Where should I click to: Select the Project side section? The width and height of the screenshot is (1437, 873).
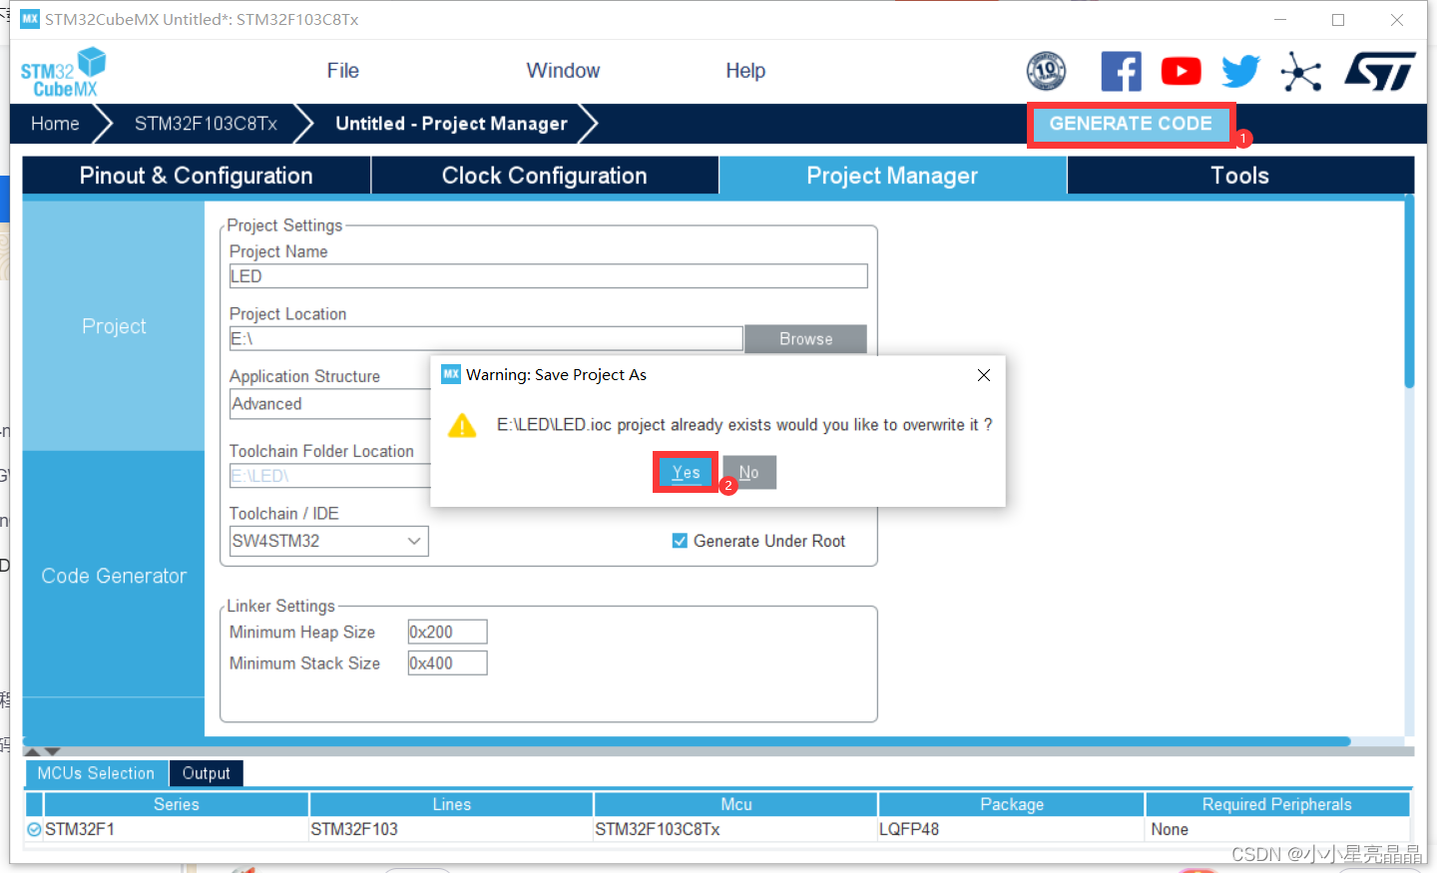(114, 326)
